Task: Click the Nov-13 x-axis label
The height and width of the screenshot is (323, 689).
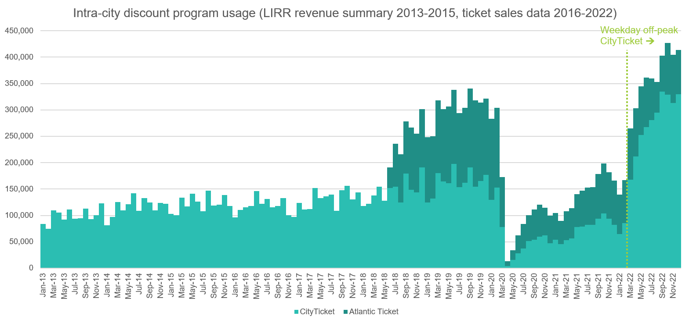Action: click(96, 285)
